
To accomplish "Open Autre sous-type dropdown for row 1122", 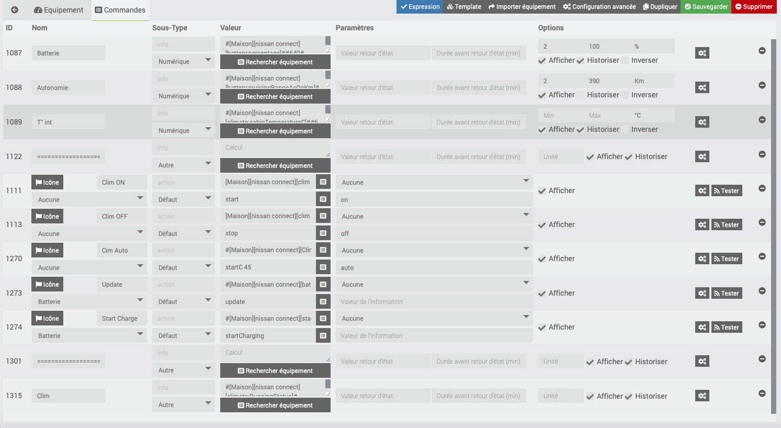I will (184, 165).
